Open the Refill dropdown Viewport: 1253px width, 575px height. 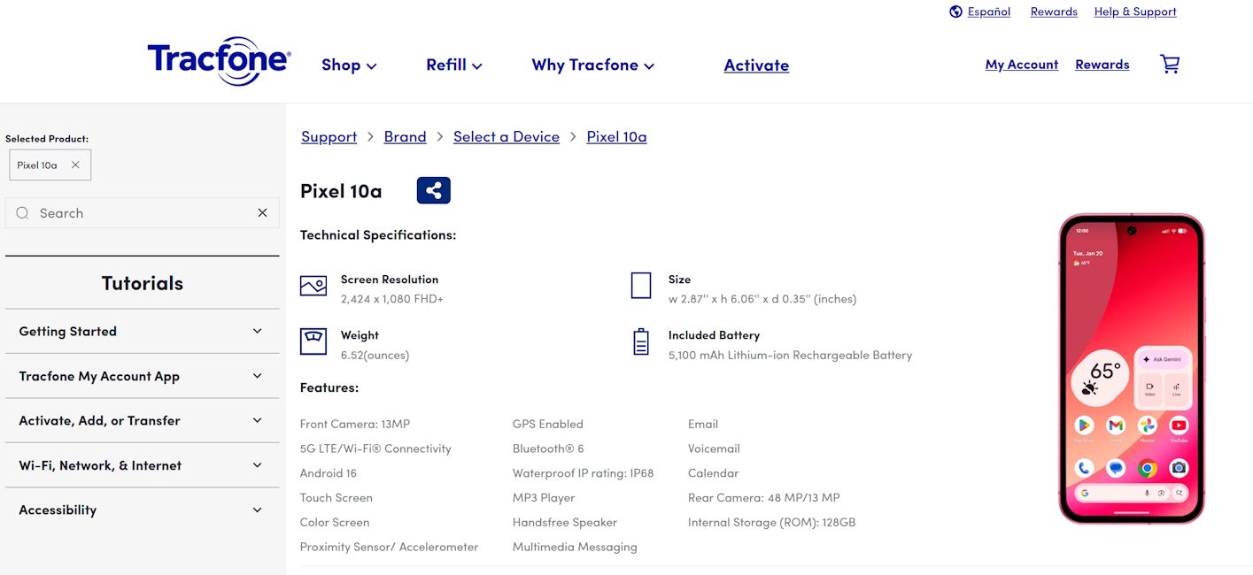coord(453,65)
